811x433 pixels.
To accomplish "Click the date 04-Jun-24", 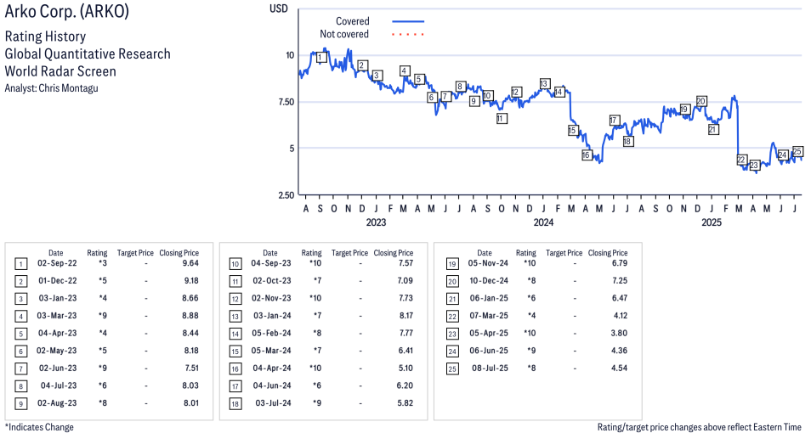I will 272,385.
